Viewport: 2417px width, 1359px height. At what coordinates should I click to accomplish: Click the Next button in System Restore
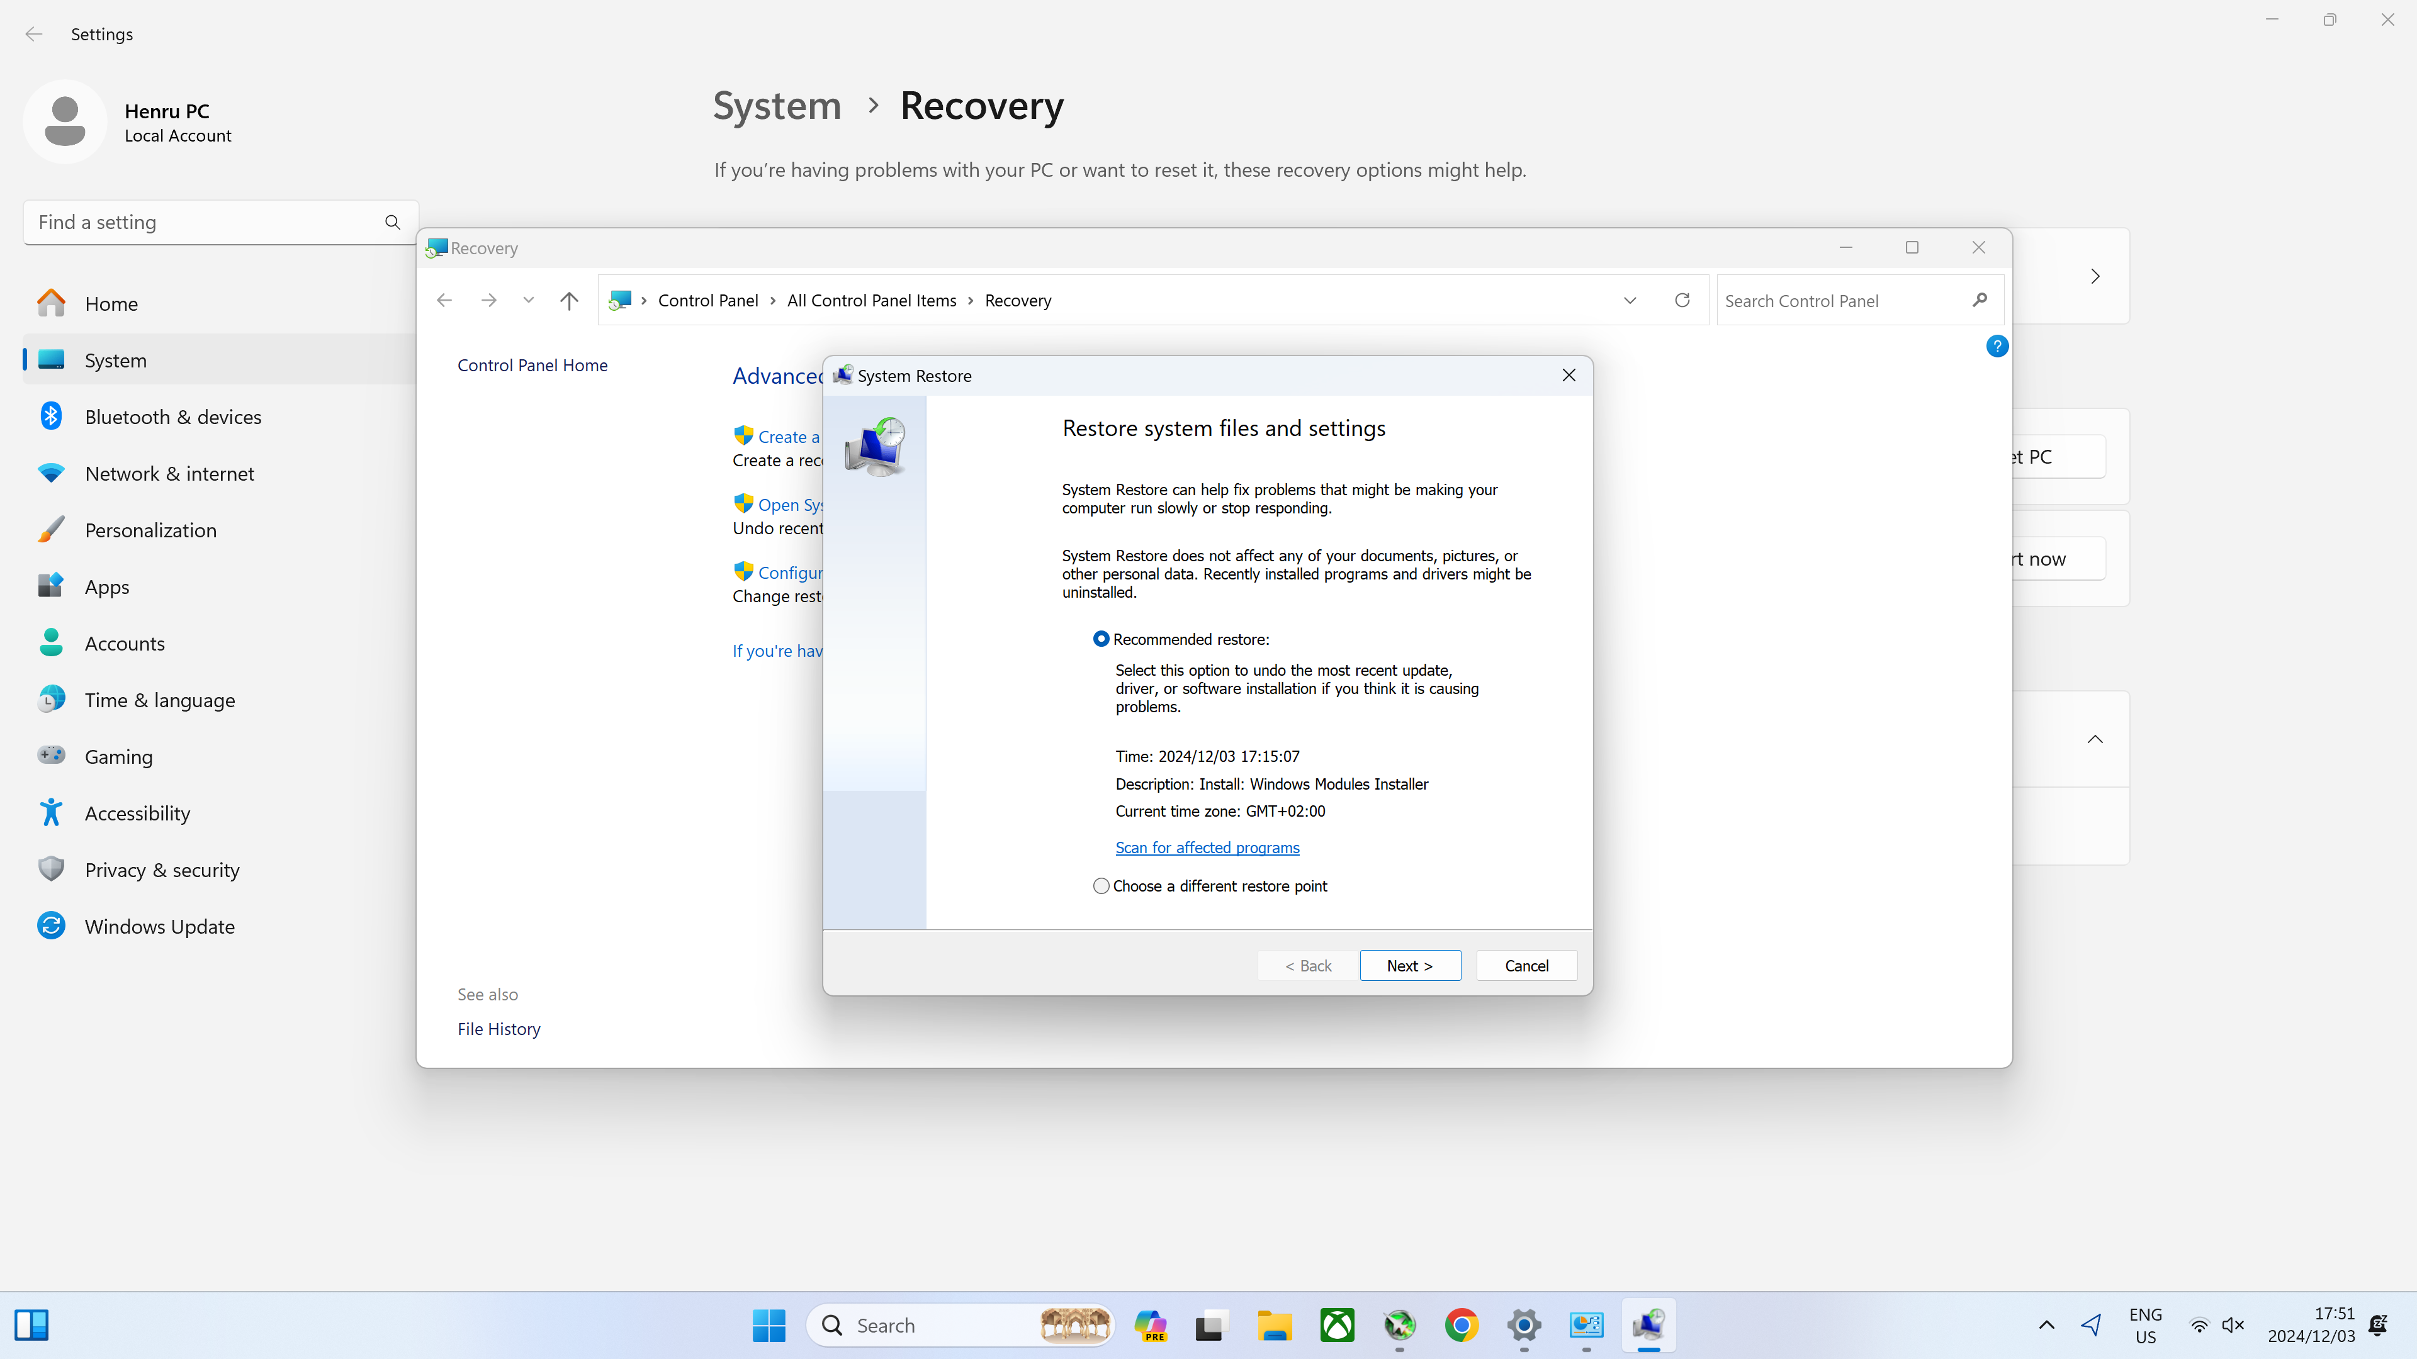(1409, 966)
